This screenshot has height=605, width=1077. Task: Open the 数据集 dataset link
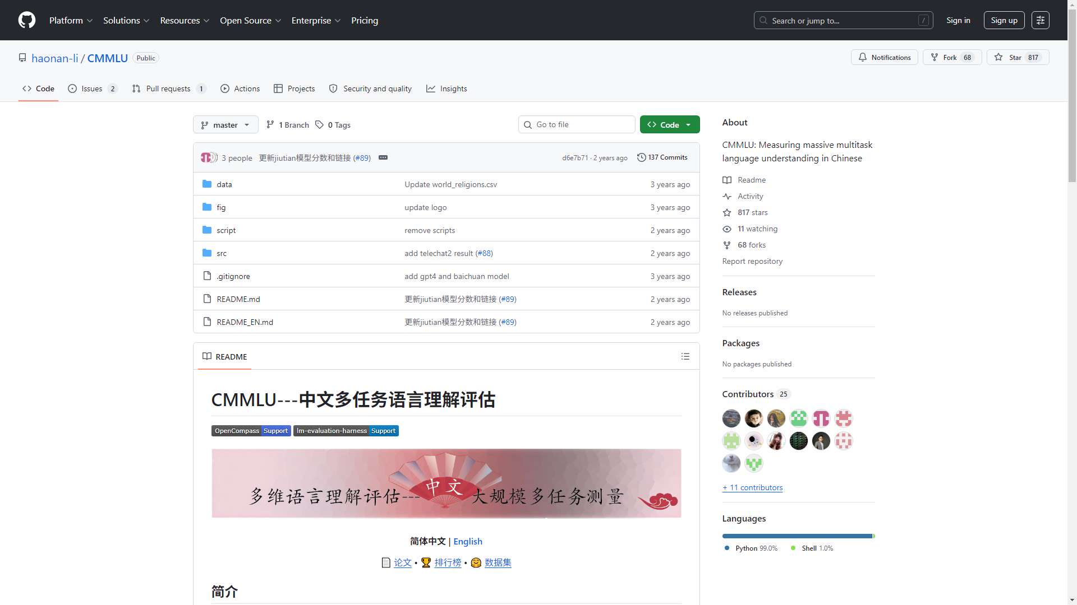tap(498, 562)
